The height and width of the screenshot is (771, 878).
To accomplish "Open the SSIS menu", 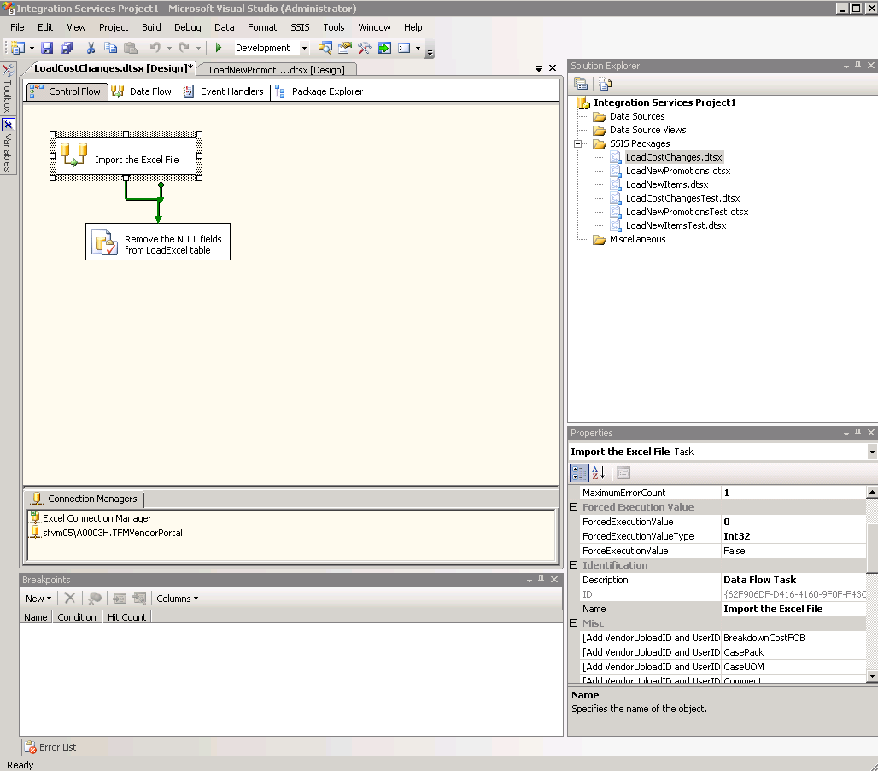I will coord(300,26).
